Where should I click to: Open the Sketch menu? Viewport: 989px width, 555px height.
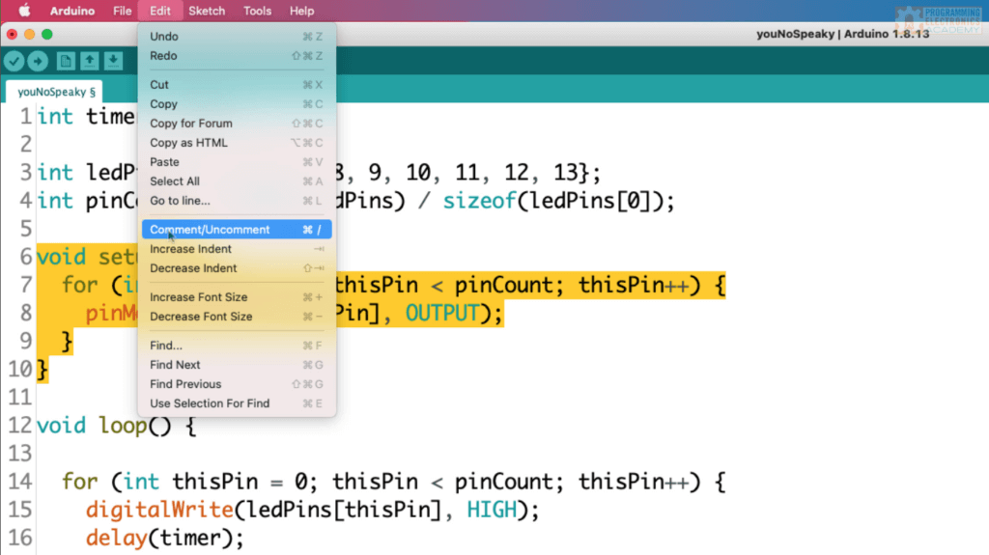click(207, 11)
